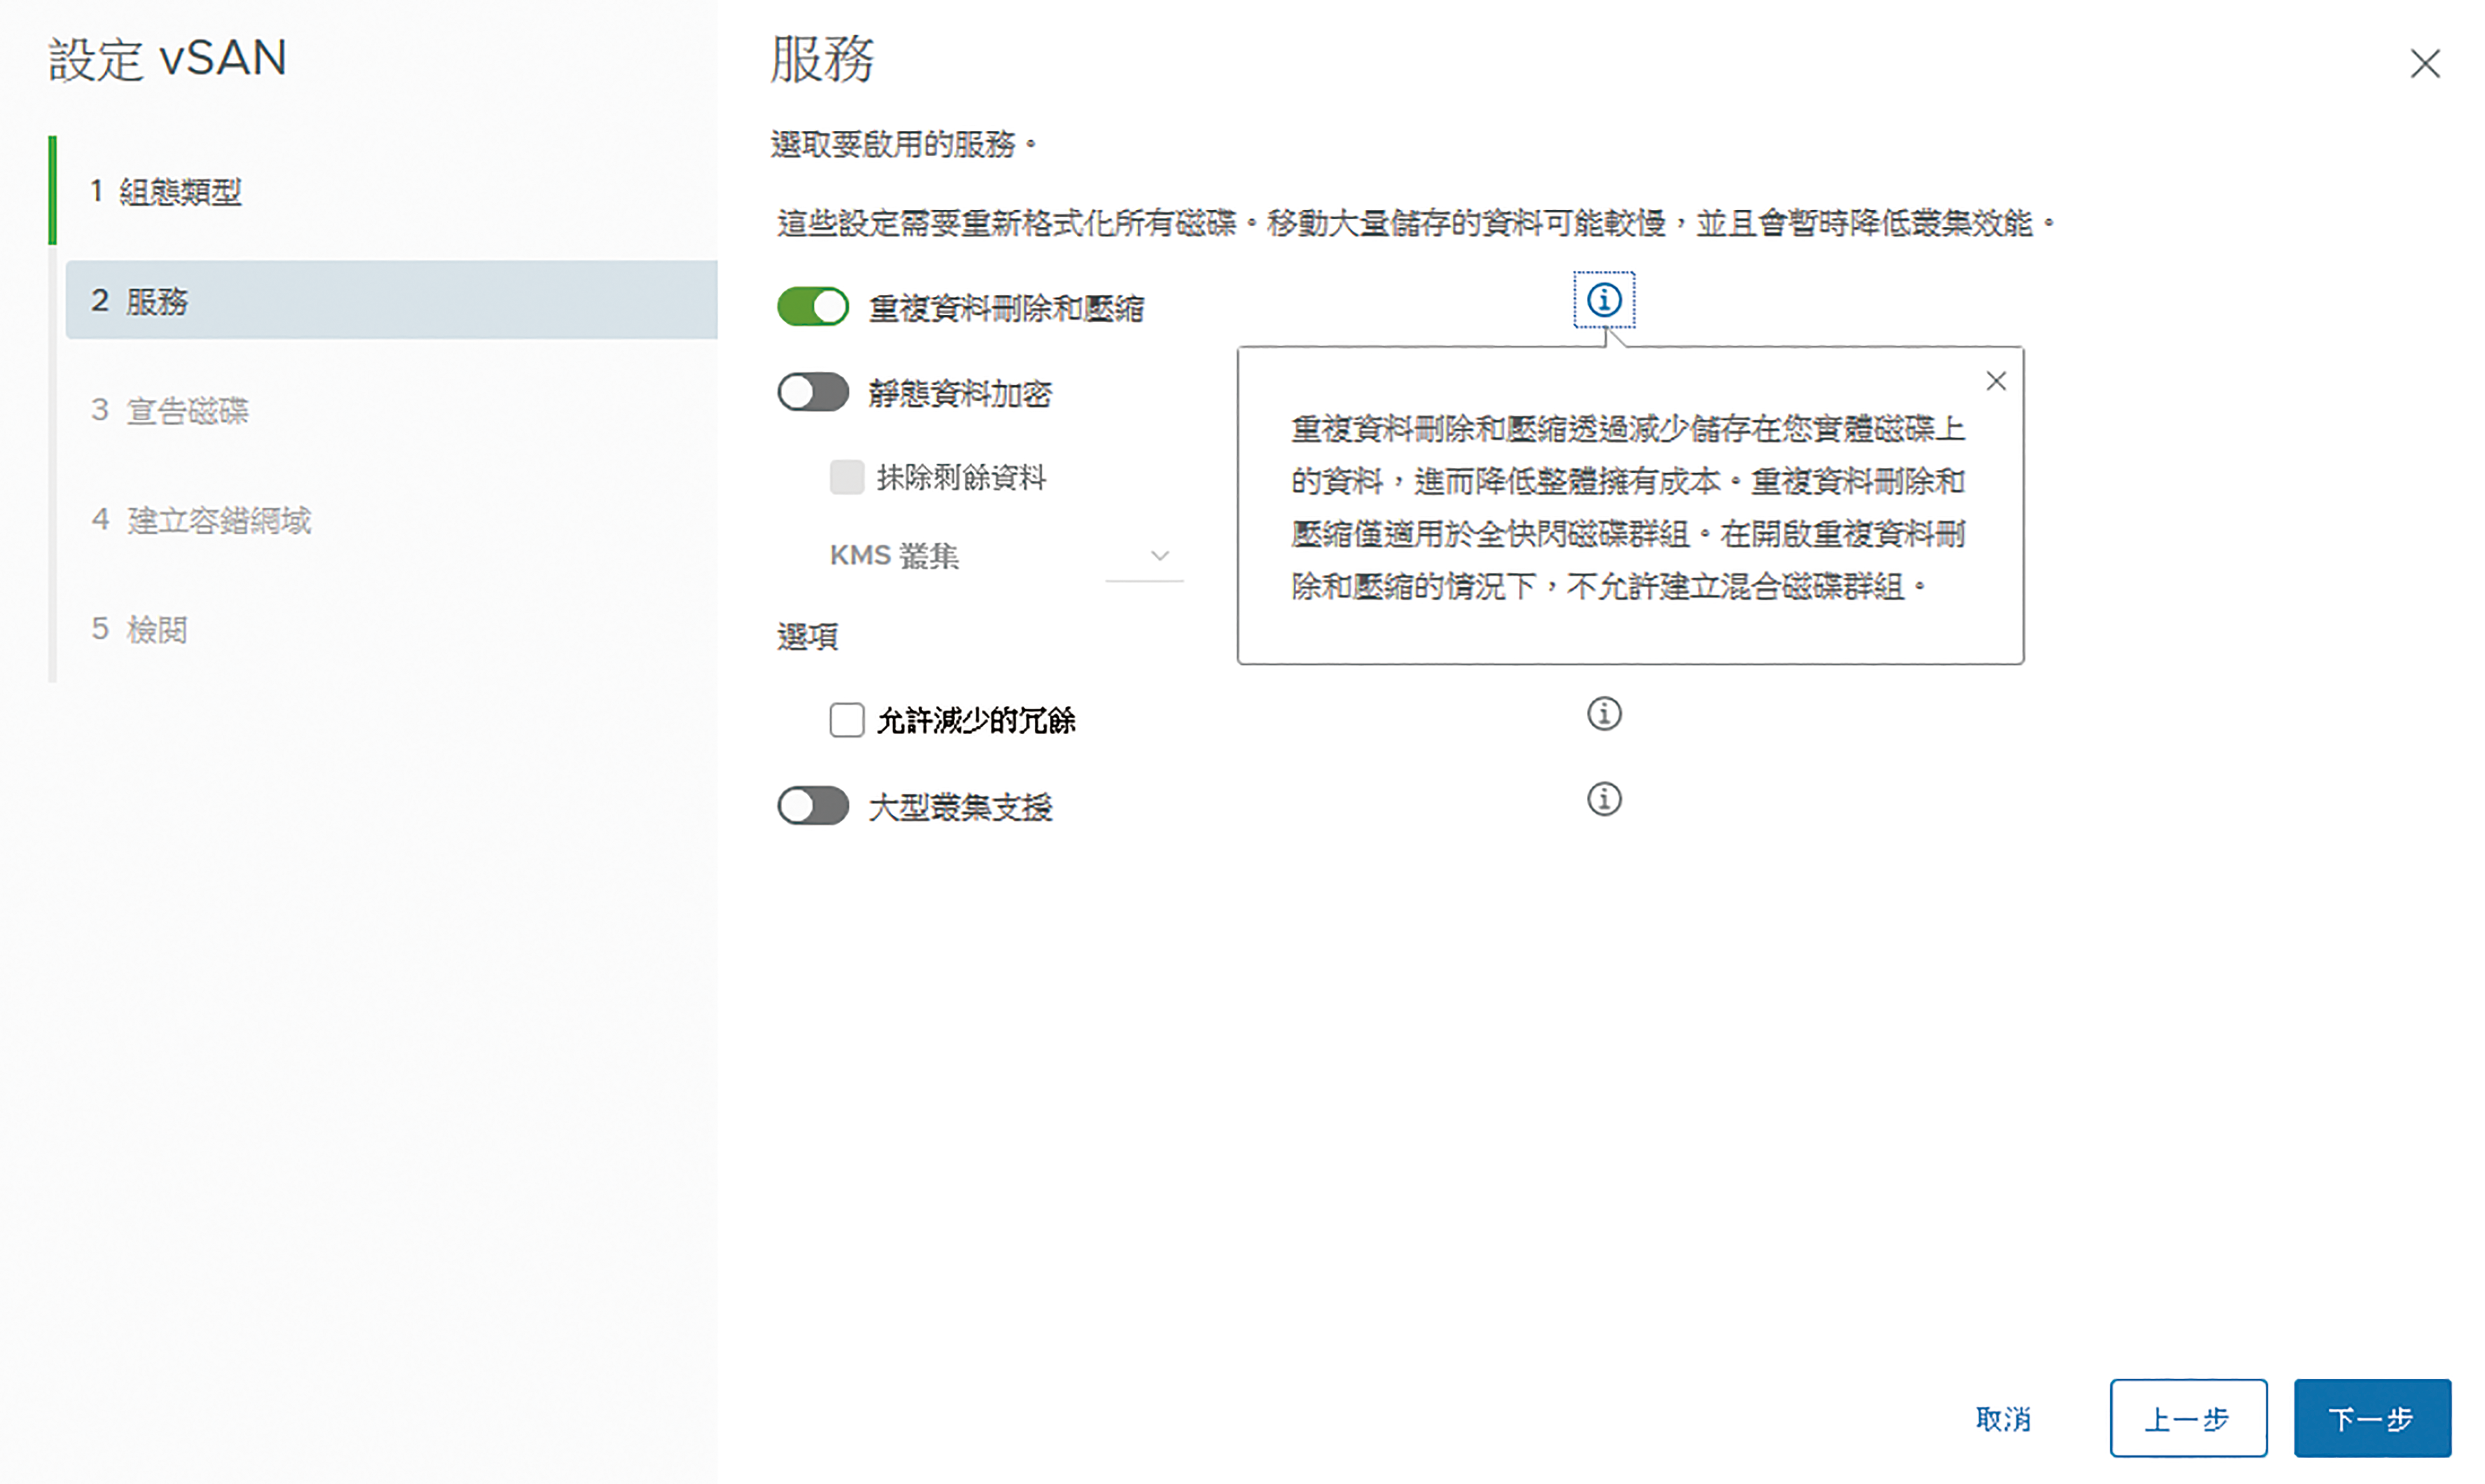The width and height of the screenshot is (2485, 1484).
Task: Select step 2 服務 in sidebar
Action: [391, 300]
